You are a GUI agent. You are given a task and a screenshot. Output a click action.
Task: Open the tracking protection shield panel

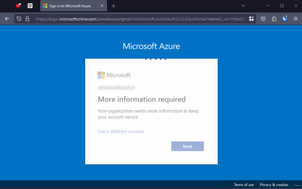19,19
